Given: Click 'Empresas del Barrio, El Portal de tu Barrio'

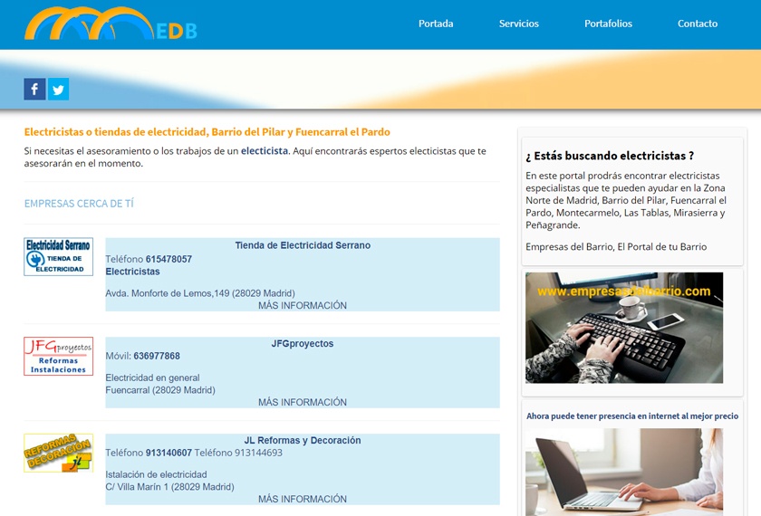Looking at the screenshot, I should click(616, 247).
